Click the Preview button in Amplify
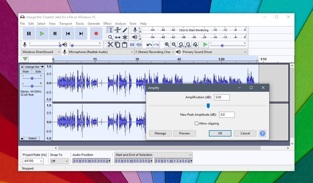 pyautogui.click(x=184, y=133)
